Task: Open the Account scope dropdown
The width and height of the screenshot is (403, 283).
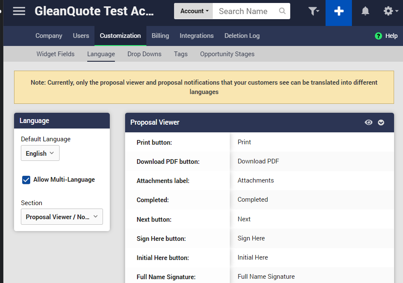Action: (193, 11)
